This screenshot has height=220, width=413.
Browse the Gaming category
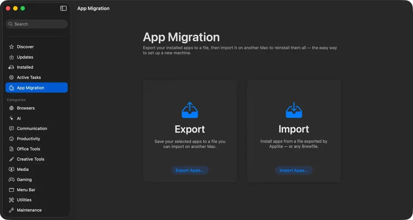pos(37,180)
